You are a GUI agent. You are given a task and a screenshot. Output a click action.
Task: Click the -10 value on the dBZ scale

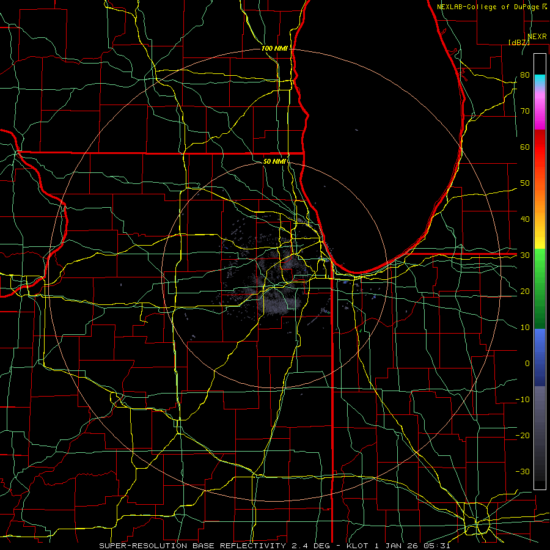tap(522, 400)
